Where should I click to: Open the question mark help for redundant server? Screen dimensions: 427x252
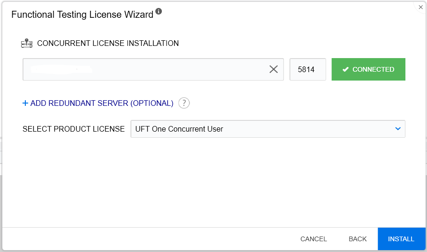184,103
